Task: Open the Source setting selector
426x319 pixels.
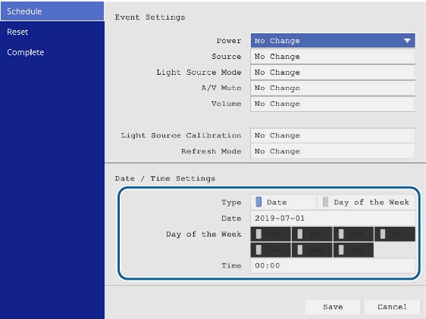Action: click(333, 57)
